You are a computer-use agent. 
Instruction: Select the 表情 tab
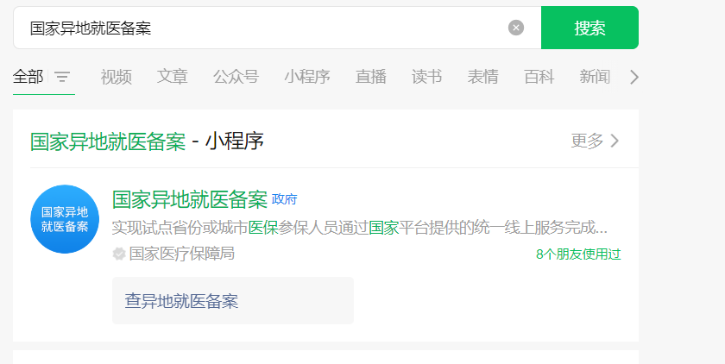point(482,77)
